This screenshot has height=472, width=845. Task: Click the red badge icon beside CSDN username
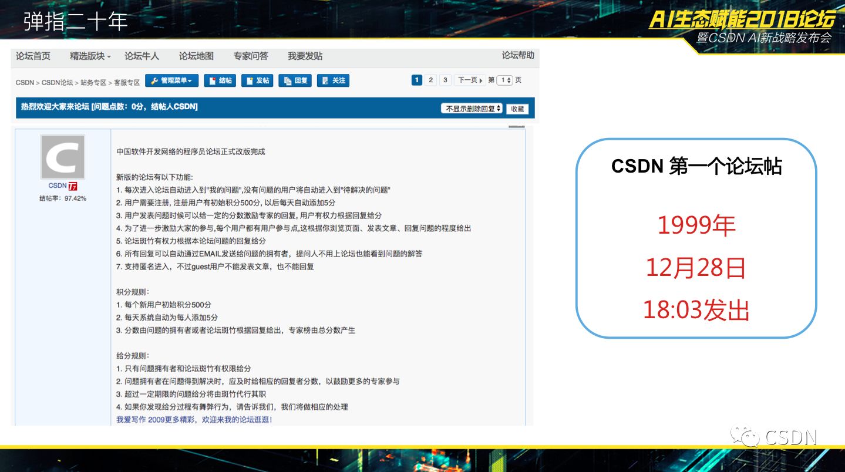click(73, 186)
